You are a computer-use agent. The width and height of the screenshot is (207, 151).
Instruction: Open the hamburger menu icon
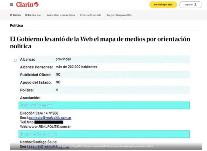(x=12, y=5)
